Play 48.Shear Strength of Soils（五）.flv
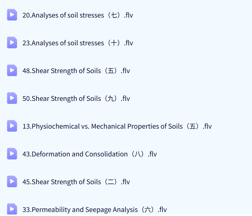 [76, 71]
